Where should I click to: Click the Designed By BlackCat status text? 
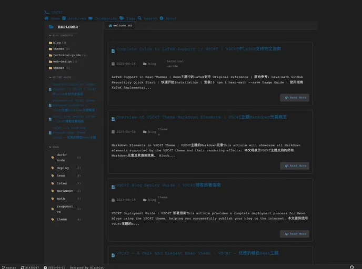point(87,267)
